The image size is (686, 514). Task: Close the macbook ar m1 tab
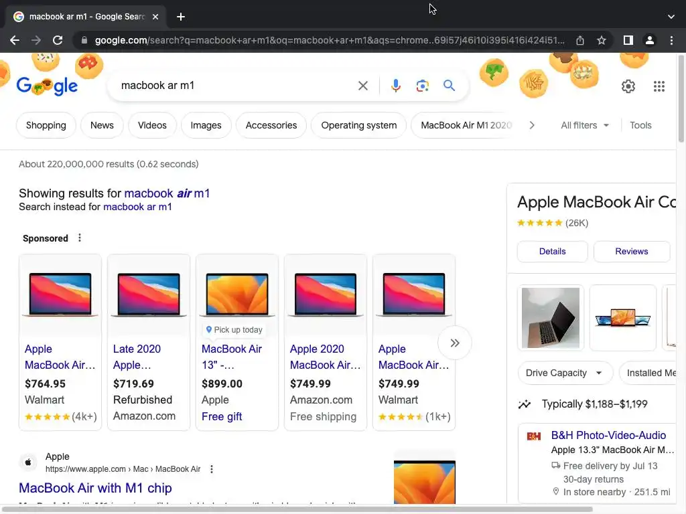coord(155,17)
